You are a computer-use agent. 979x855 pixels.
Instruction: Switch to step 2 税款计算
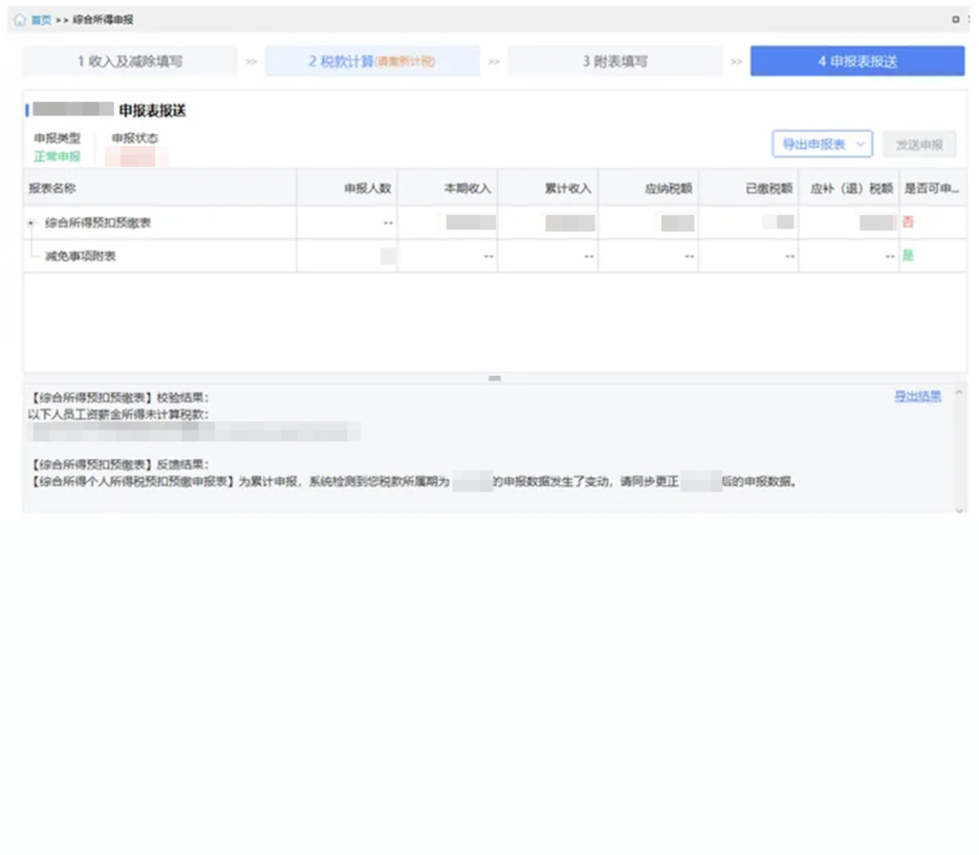tap(372, 62)
